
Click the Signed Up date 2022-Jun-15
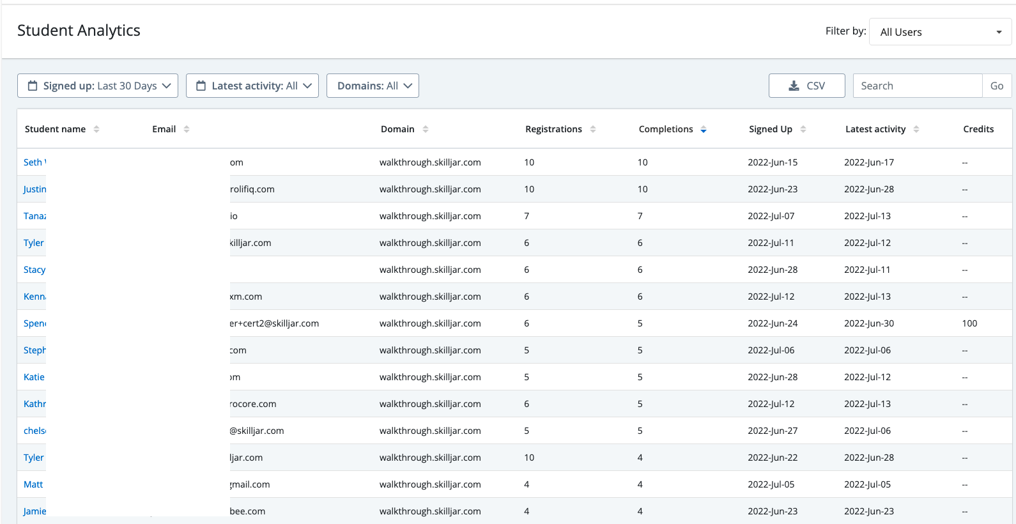point(773,162)
